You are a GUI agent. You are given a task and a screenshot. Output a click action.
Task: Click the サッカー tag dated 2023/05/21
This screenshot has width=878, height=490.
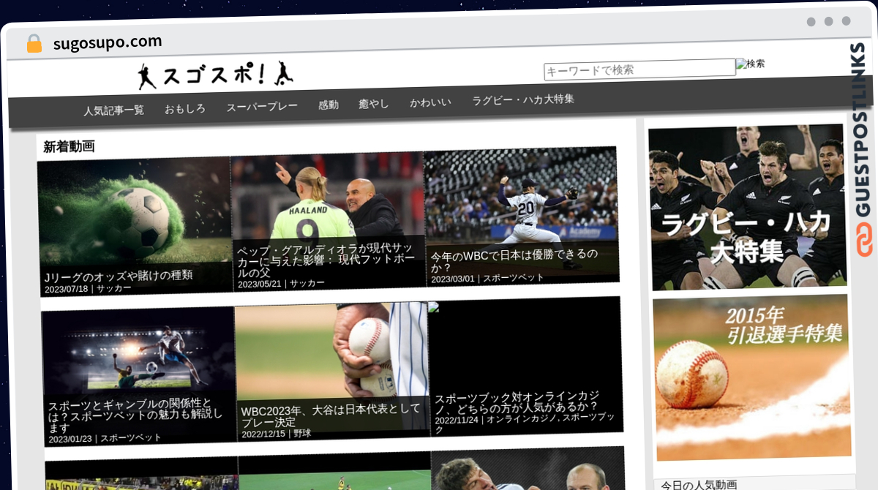pos(307,284)
